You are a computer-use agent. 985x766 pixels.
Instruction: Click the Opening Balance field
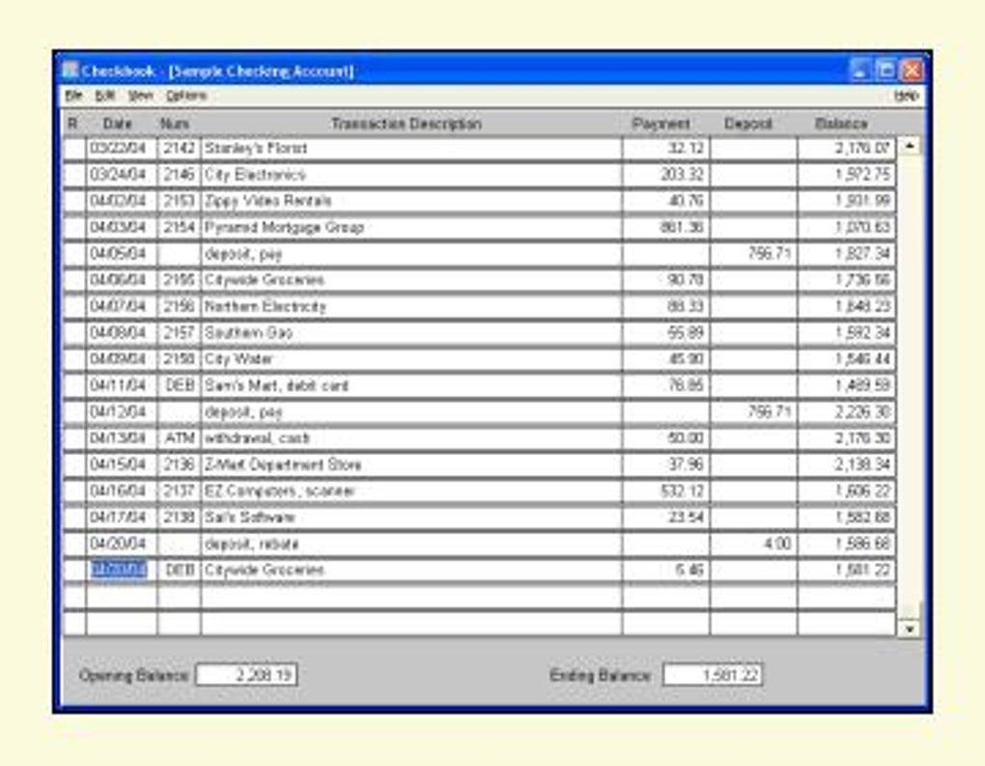click(247, 675)
